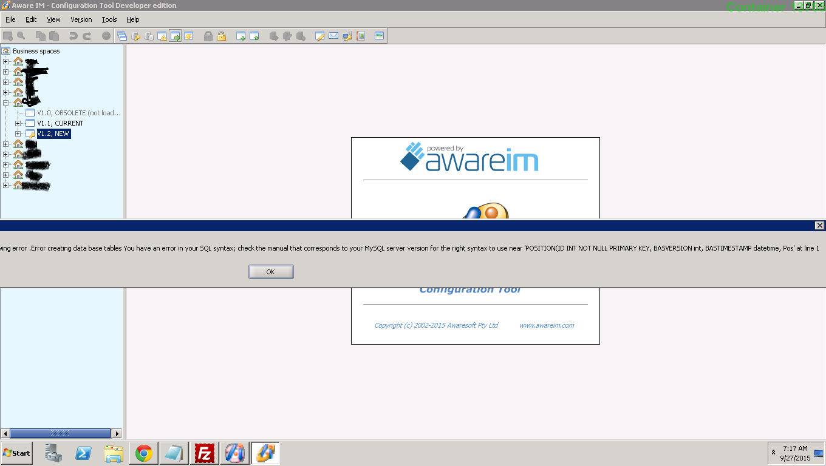The width and height of the screenshot is (826, 466).
Task: Show hidden system tray icons
Action: pyautogui.click(x=773, y=453)
